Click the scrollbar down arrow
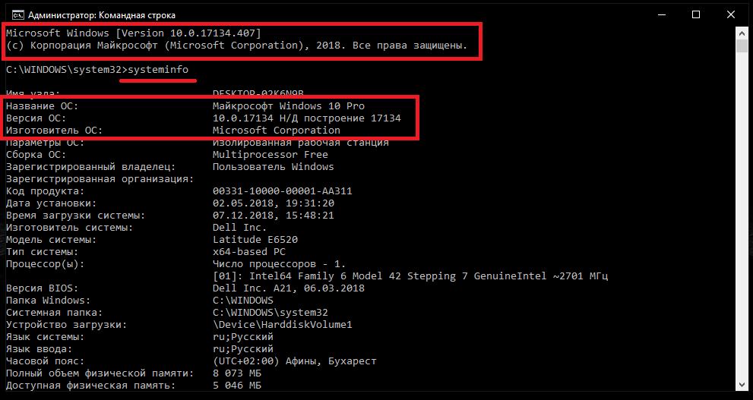Image resolution: width=753 pixels, height=400 pixels. pyautogui.click(x=742, y=385)
